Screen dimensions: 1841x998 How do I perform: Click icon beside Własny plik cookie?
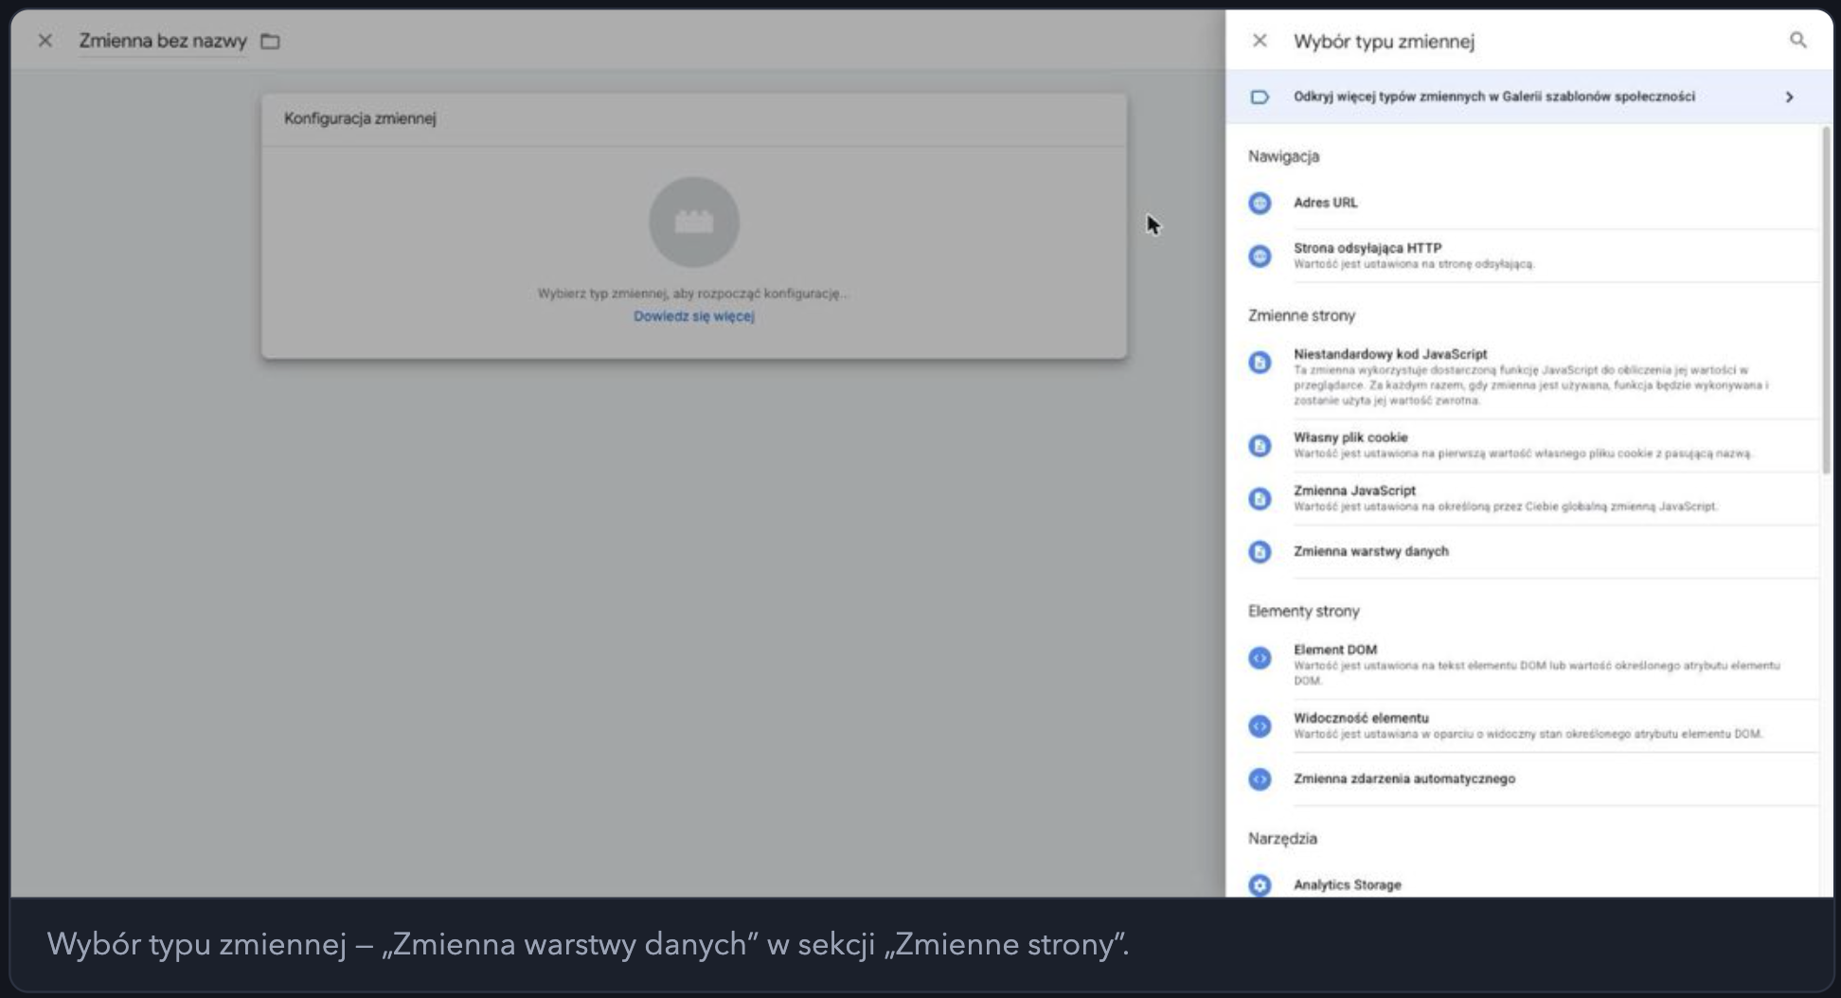pos(1260,445)
